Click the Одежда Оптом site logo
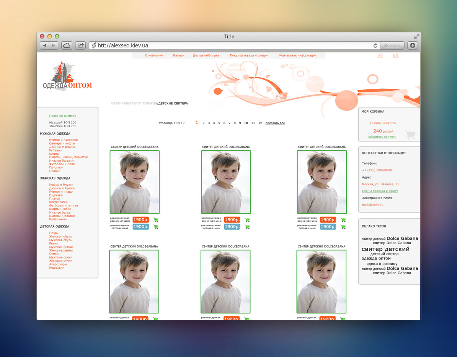 click(67, 76)
